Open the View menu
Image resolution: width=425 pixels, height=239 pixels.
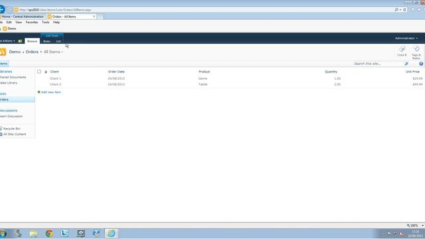coord(19,22)
